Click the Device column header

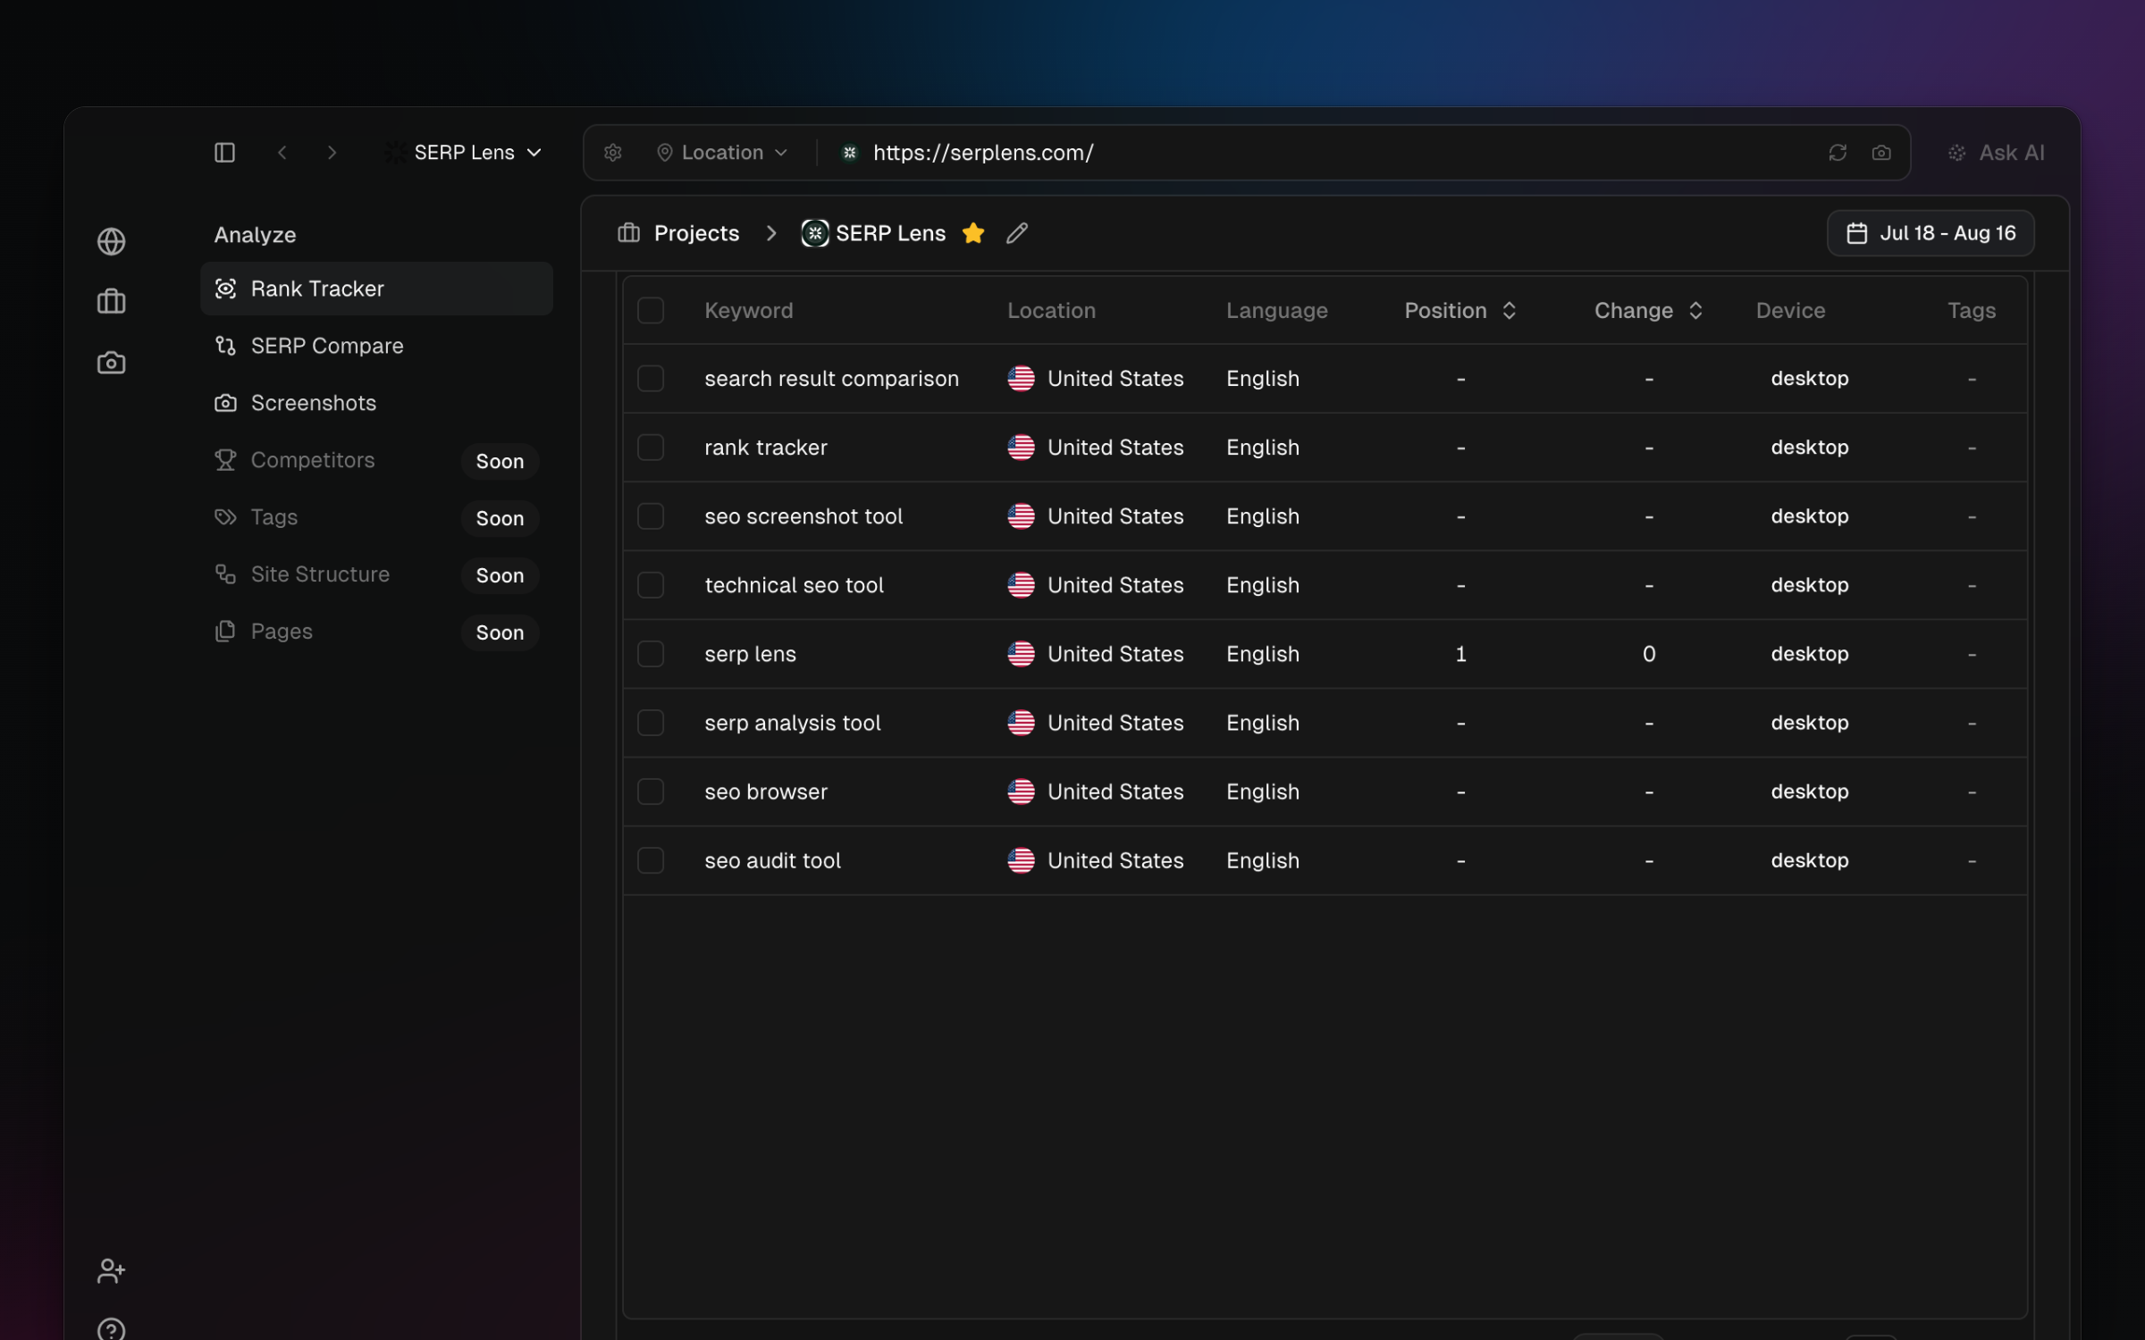[x=1790, y=311]
